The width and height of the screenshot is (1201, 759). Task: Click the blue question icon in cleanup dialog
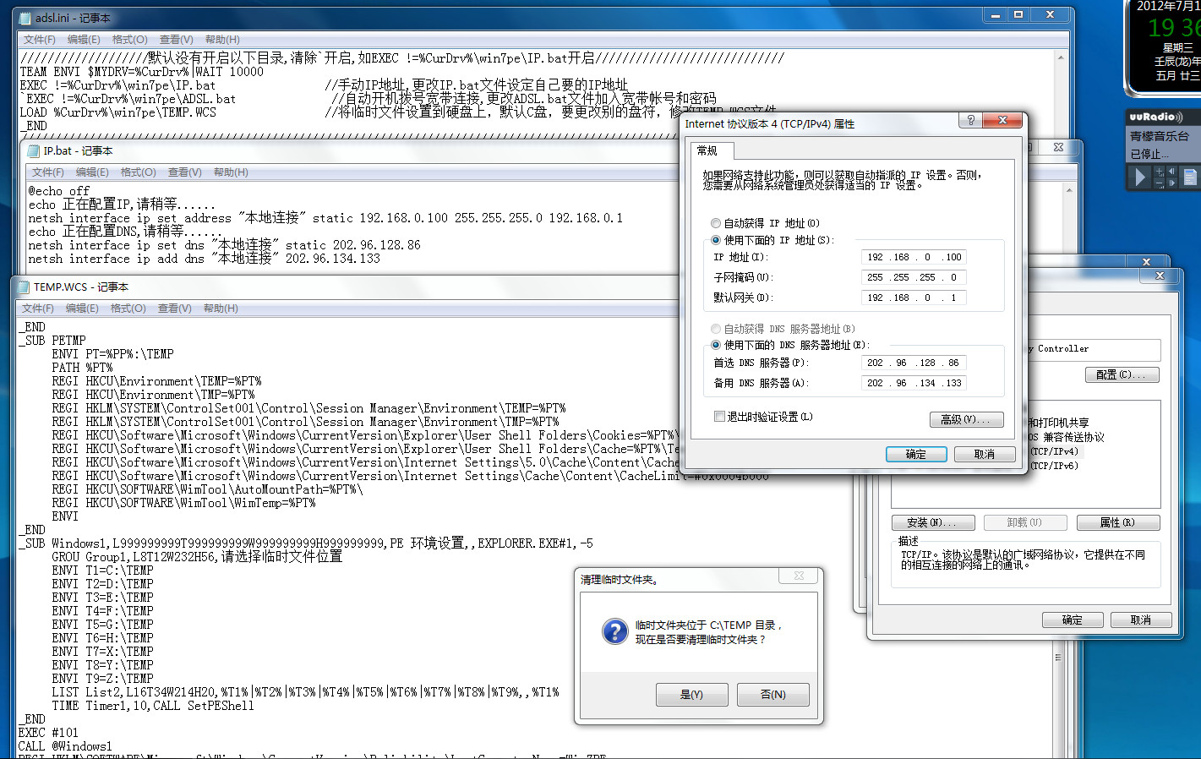pos(614,631)
